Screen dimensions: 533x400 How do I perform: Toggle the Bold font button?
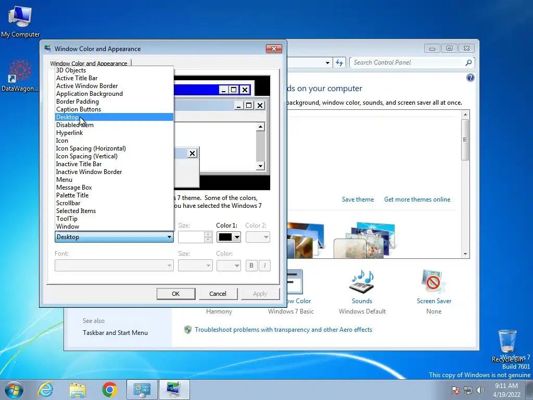[x=251, y=266]
